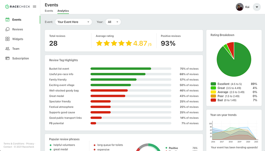Open Team in the sidebar
The image size is (265, 151).
pos(16,48)
